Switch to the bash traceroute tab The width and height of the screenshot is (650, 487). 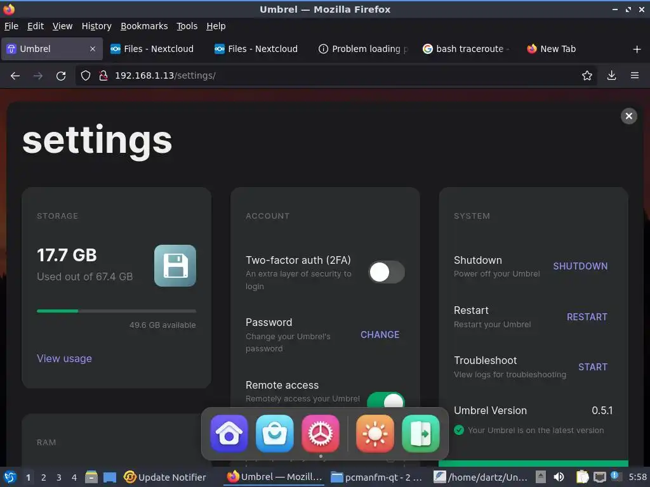click(468, 49)
